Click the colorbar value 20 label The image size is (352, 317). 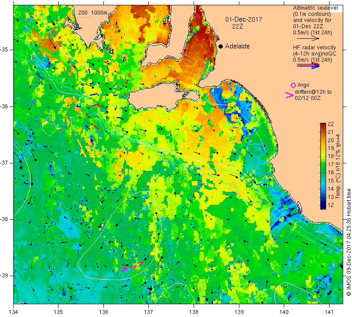pos(331,140)
